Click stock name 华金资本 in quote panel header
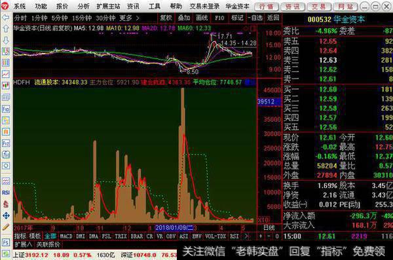The image size is (393, 260). coord(348,19)
